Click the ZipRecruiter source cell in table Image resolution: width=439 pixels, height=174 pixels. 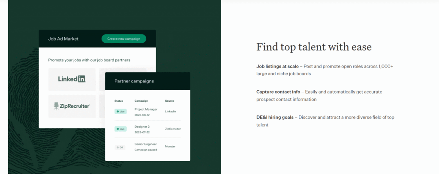point(173,129)
